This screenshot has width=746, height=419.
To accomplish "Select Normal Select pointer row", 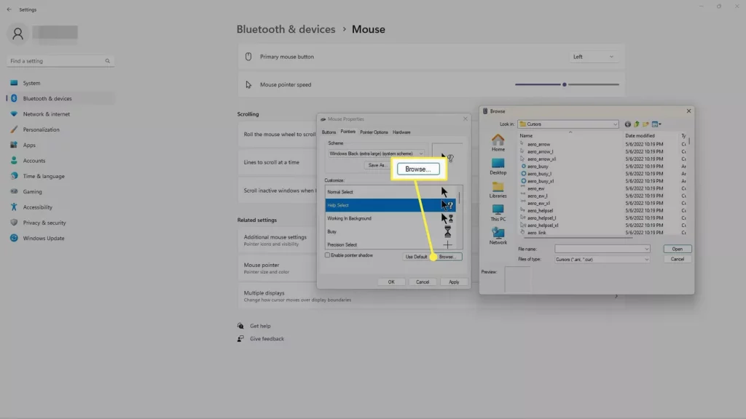I will point(390,192).
